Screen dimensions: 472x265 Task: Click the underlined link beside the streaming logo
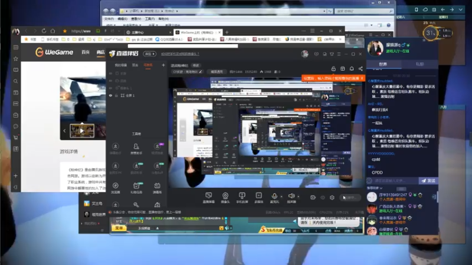(180, 54)
